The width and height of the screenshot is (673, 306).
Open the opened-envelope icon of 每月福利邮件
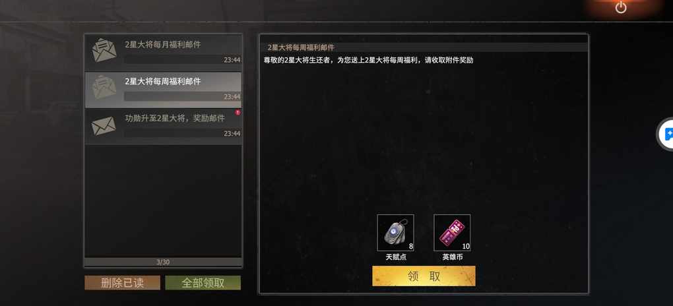(104, 49)
